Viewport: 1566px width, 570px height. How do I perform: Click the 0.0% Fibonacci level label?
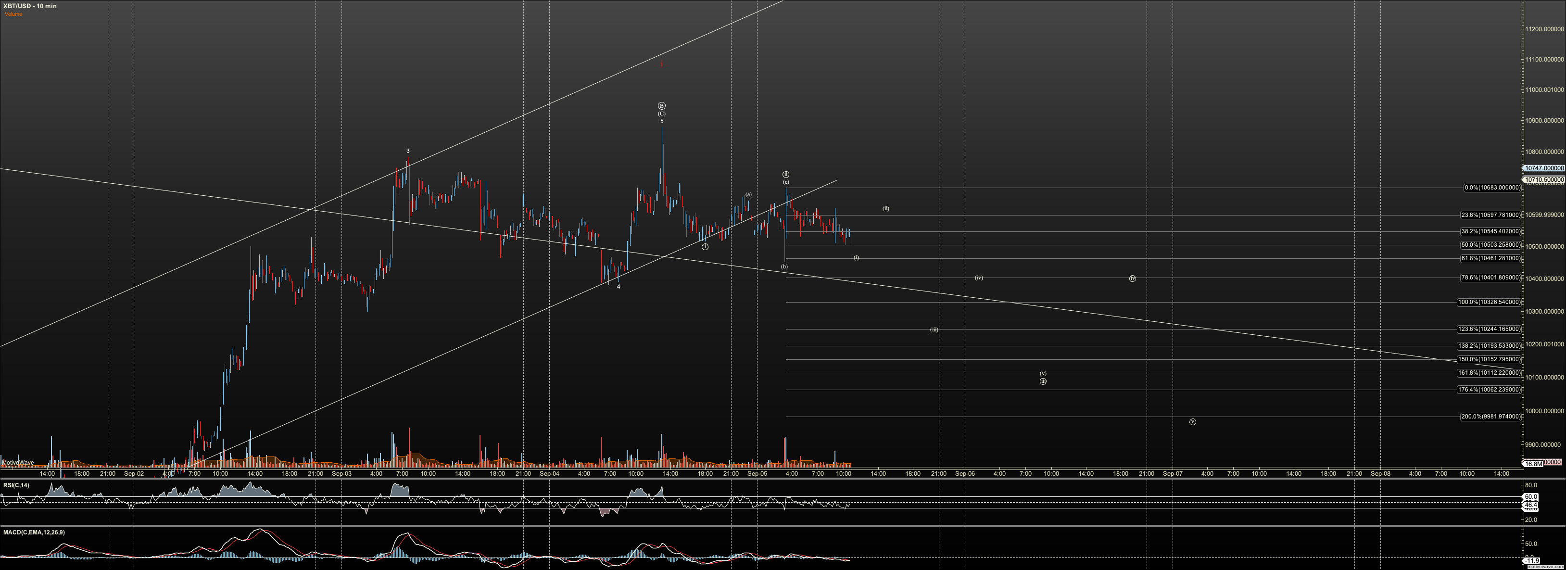[x=1492, y=188]
